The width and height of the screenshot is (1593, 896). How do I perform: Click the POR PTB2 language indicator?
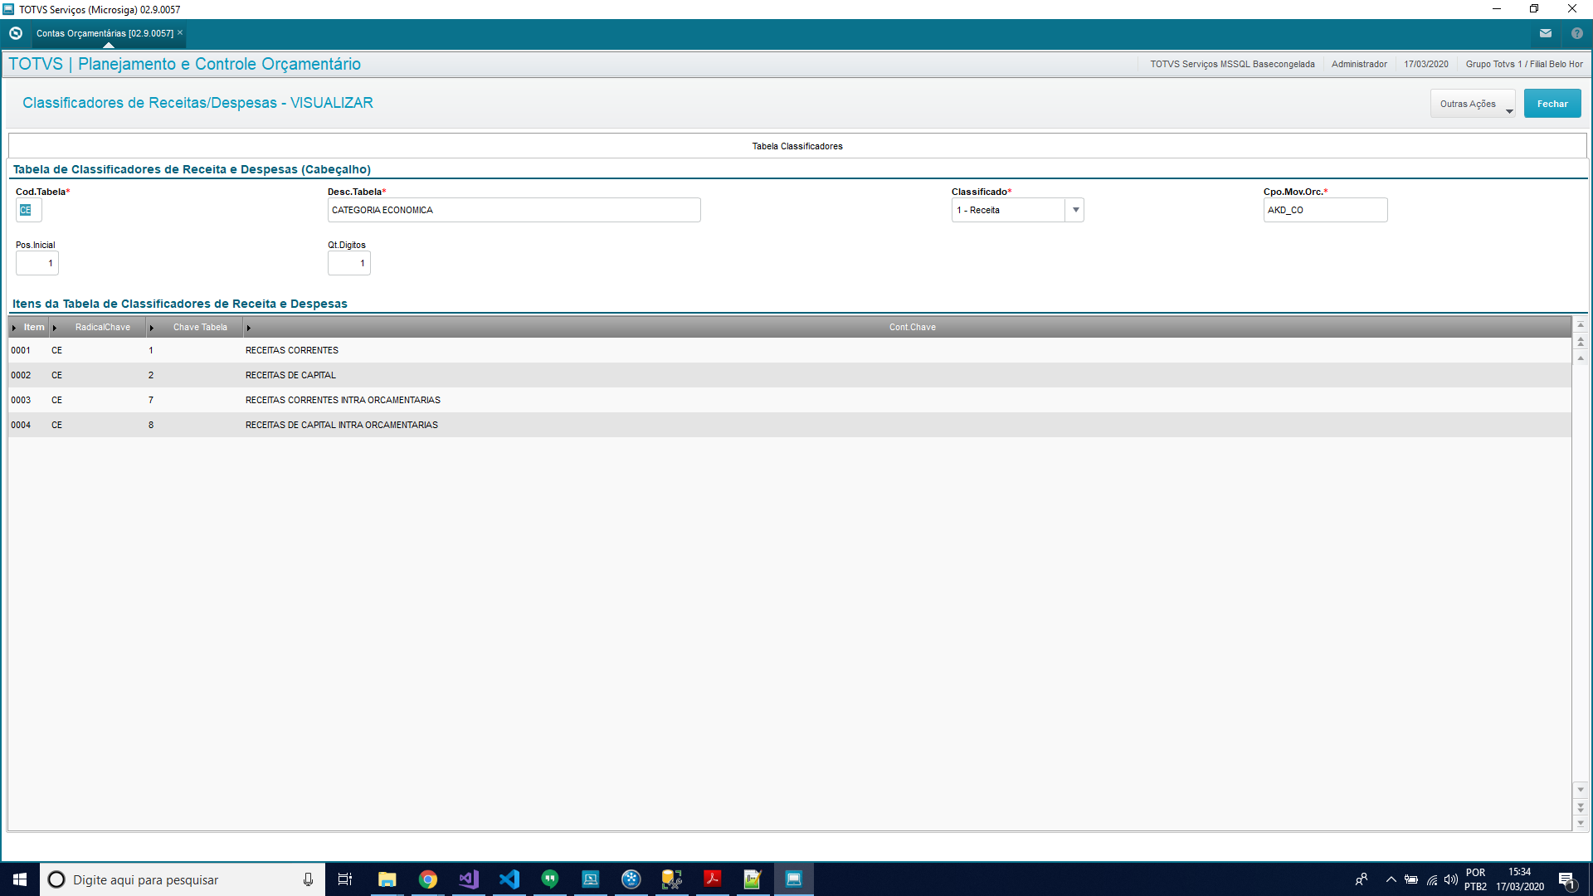click(x=1475, y=879)
